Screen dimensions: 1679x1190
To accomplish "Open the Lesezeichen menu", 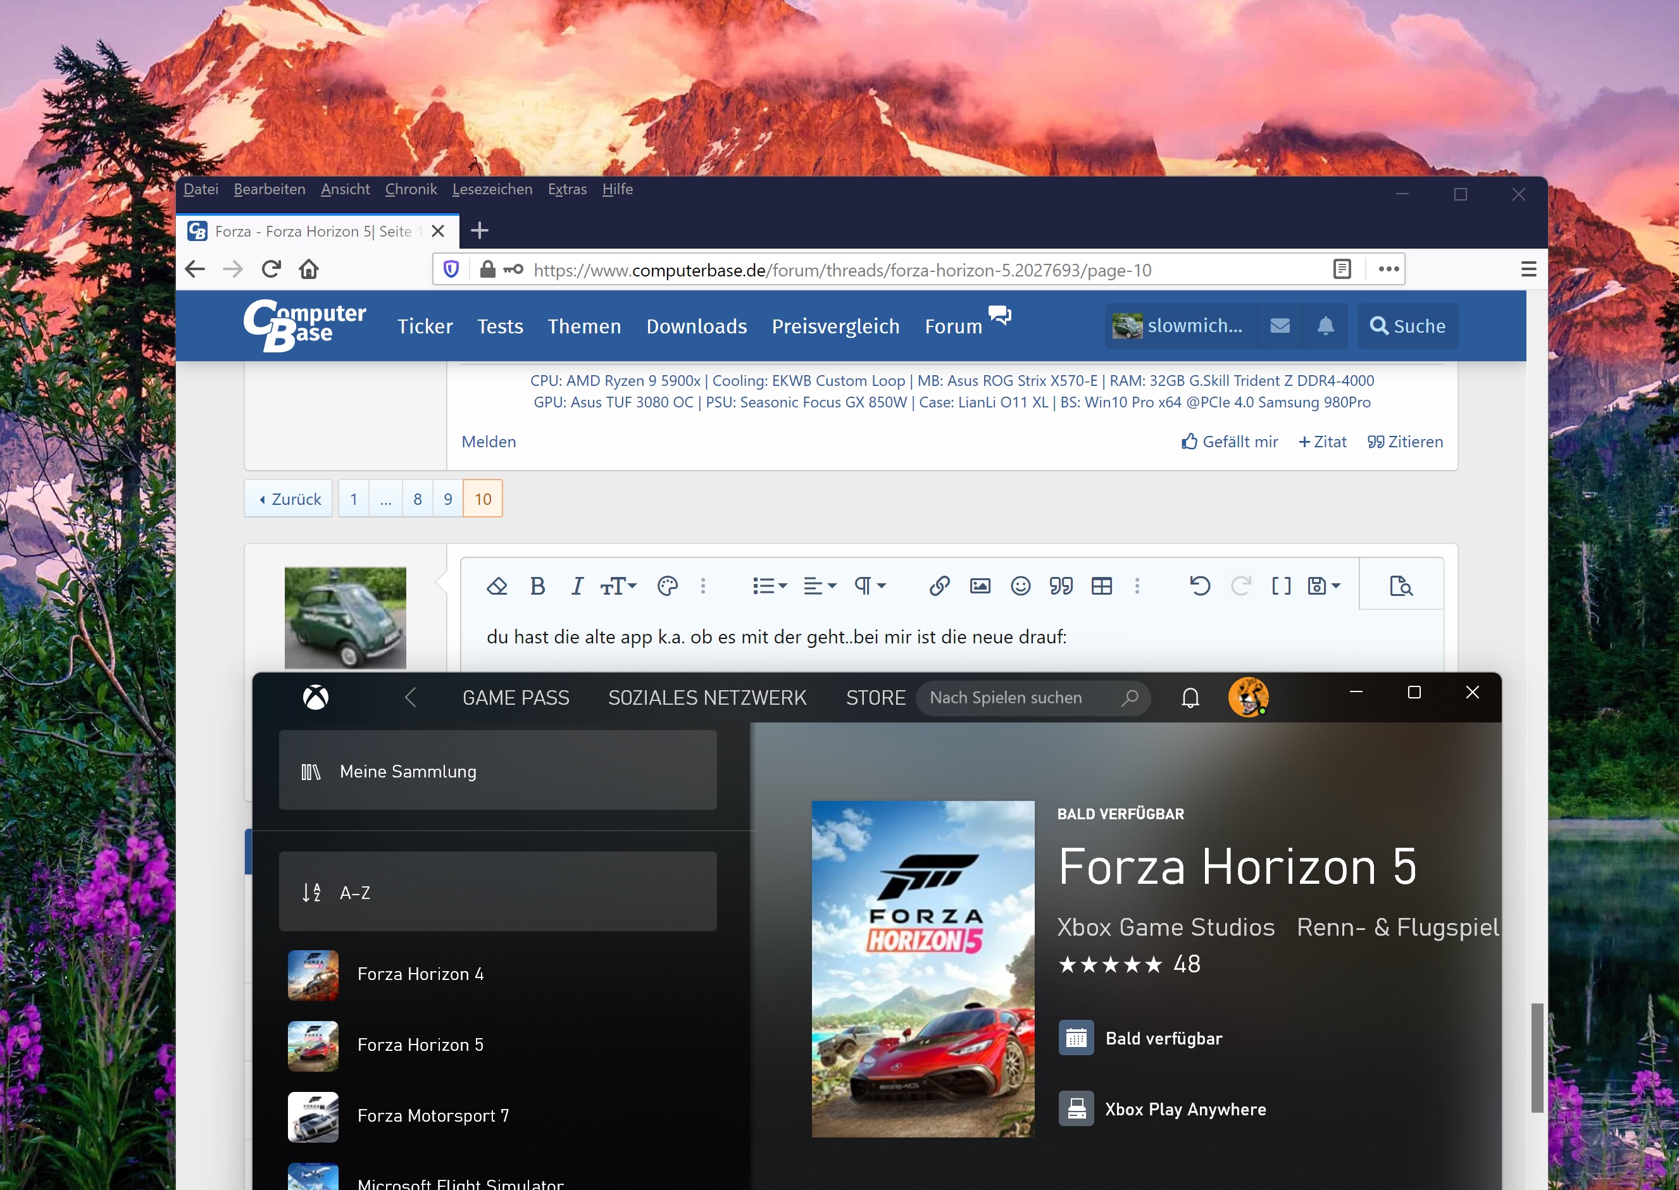I will coord(492,189).
